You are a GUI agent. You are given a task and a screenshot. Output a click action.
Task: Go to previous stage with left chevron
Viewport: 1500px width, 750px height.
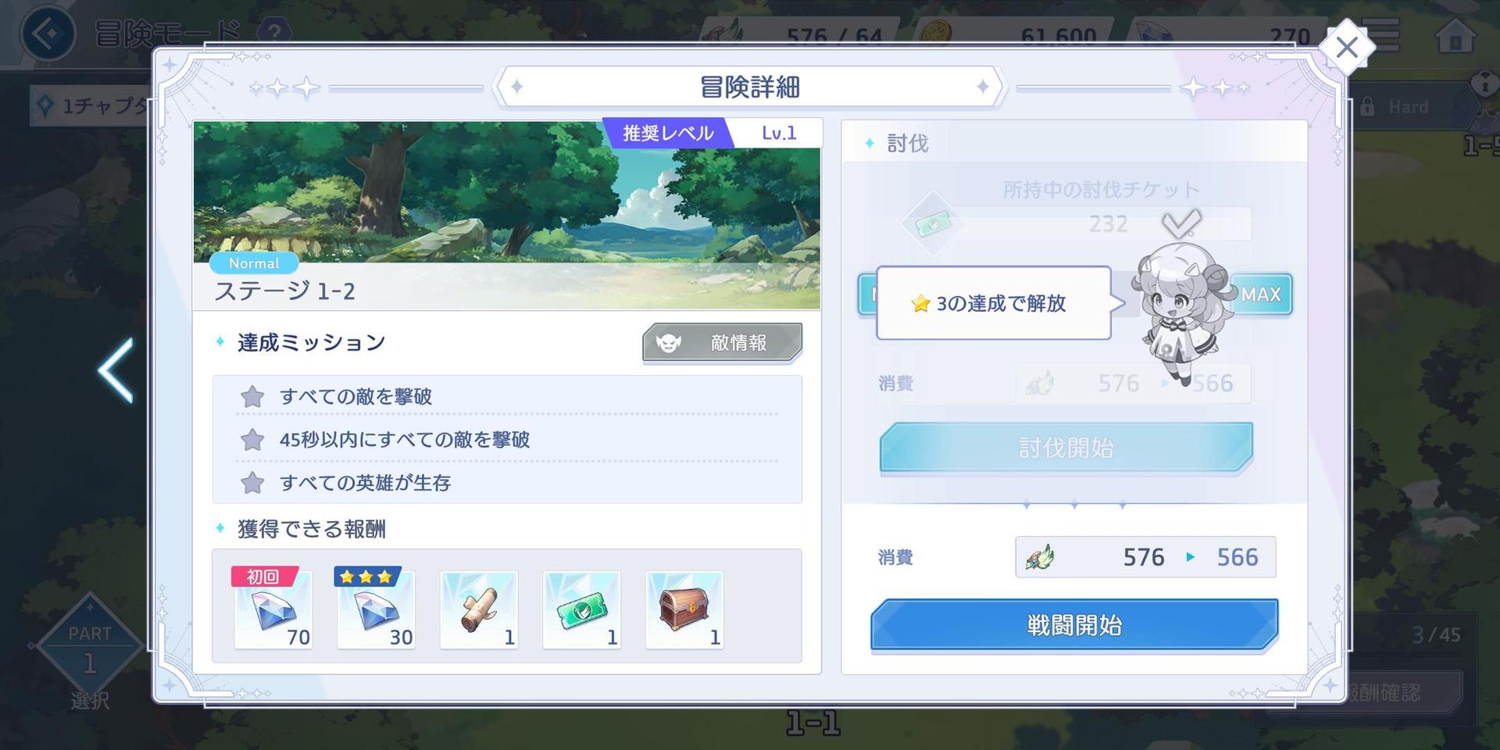tap(116, 371)
